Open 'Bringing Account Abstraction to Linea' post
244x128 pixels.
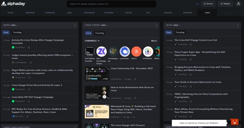pos(203,69)
